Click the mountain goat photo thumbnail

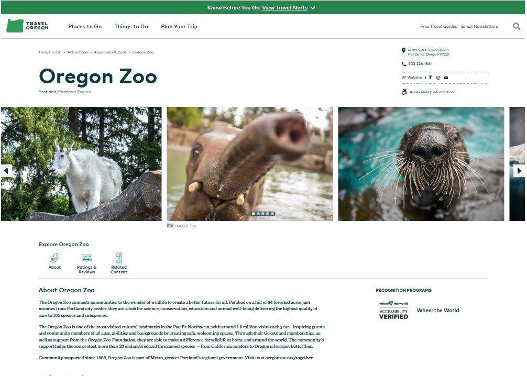81,163
